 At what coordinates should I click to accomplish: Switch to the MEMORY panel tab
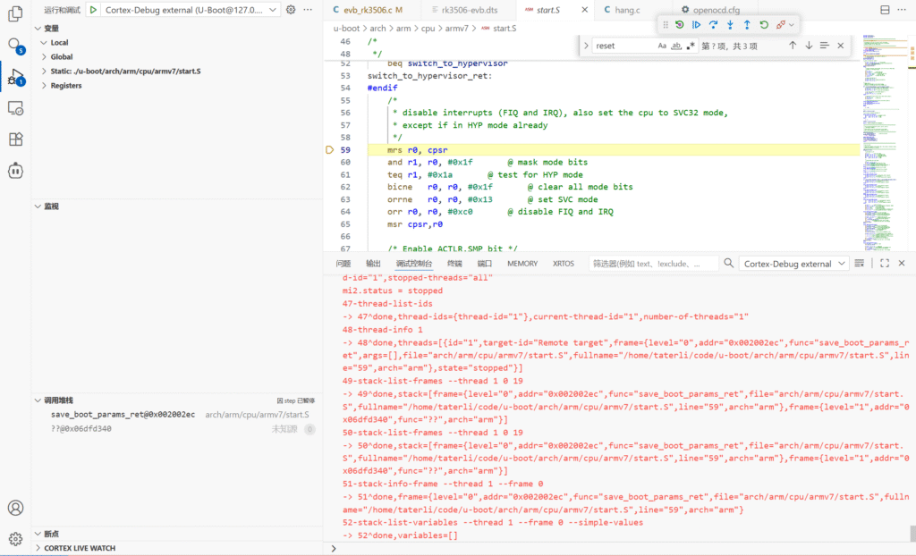522,264
